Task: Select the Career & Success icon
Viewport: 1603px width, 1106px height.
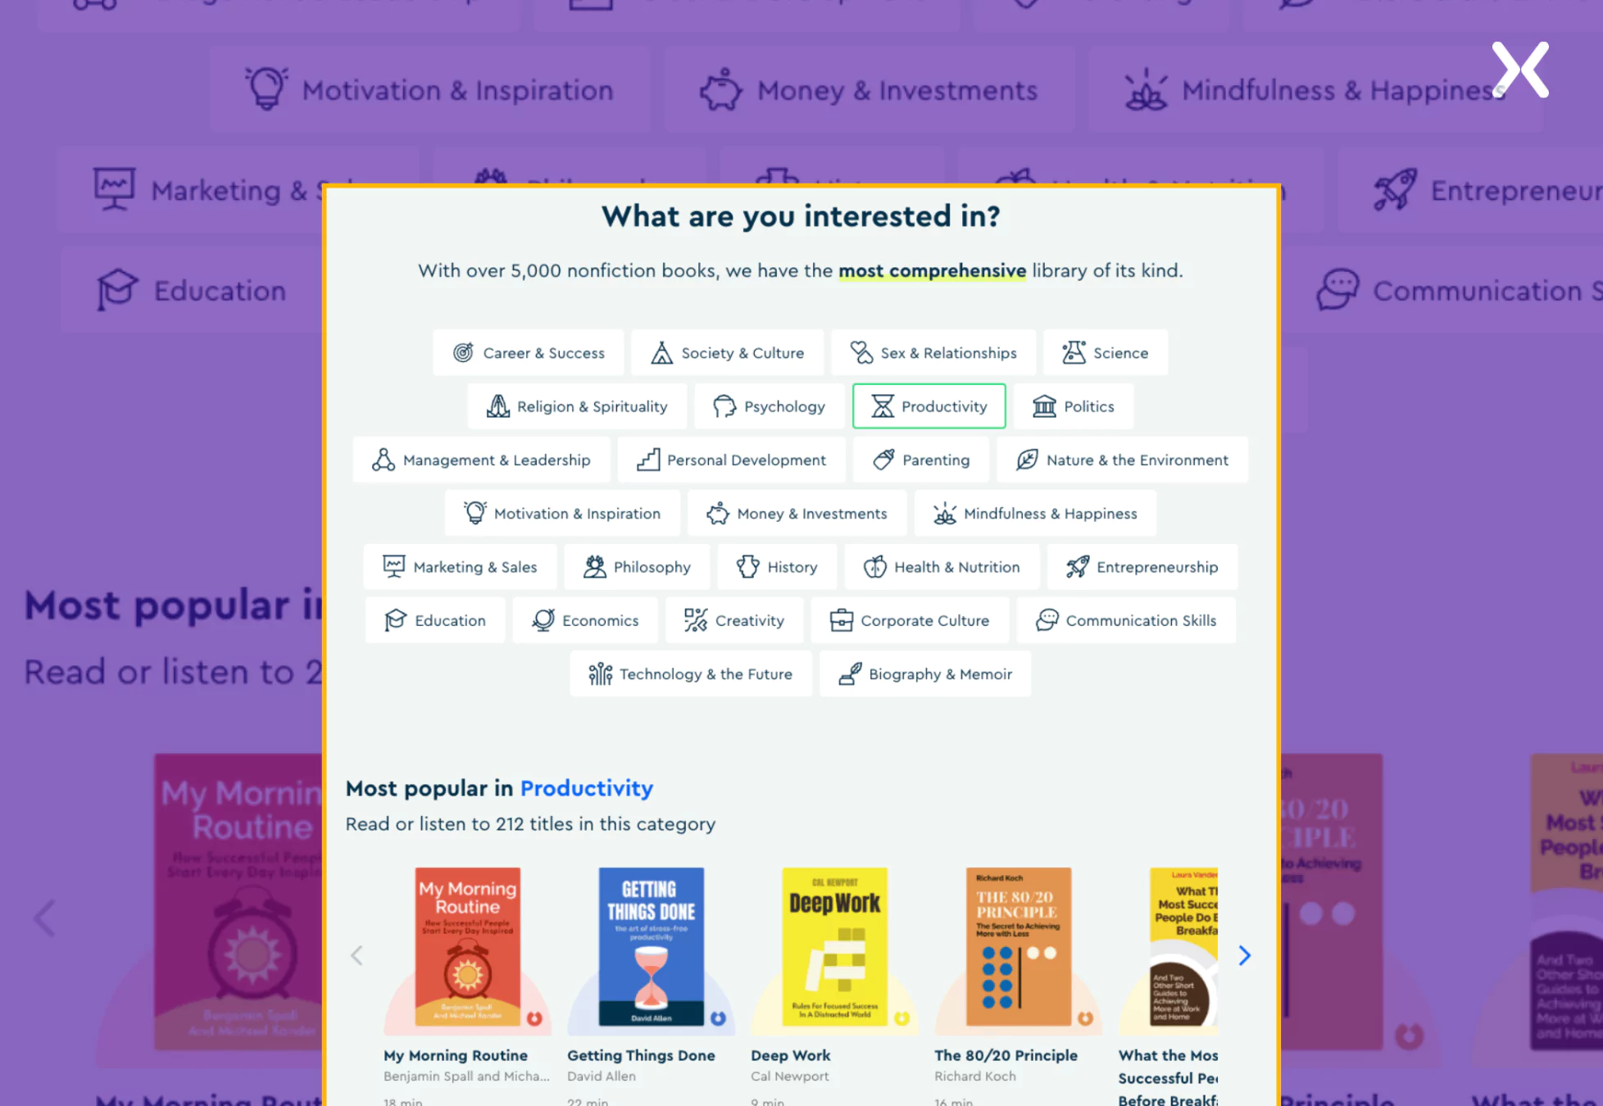Action: (463, 352)
